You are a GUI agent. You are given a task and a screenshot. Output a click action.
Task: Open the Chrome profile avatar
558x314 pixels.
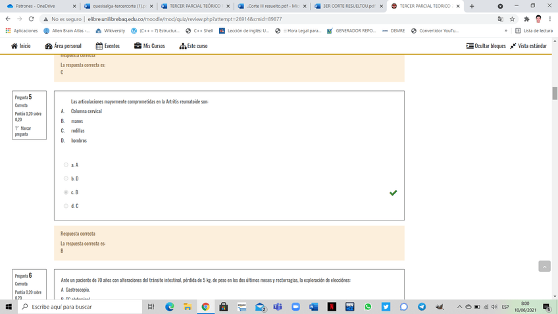tap(538, 19)
